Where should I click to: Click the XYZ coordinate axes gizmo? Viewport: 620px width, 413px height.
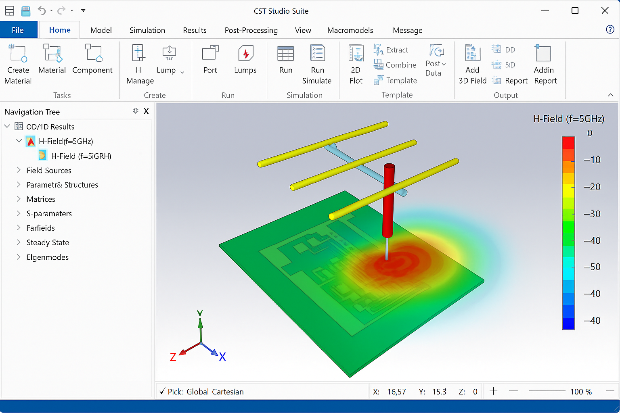coord(199,336)
